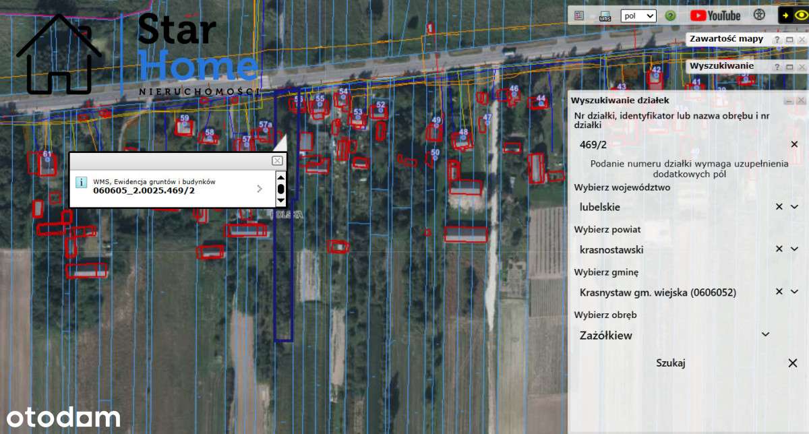Image resolution: width=809 pixels, height=434 pixels.
Task: Click the X next to Szukaj
Action: tap(793, 363)
